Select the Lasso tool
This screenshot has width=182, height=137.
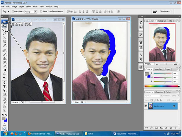click(x=5, y=34)
